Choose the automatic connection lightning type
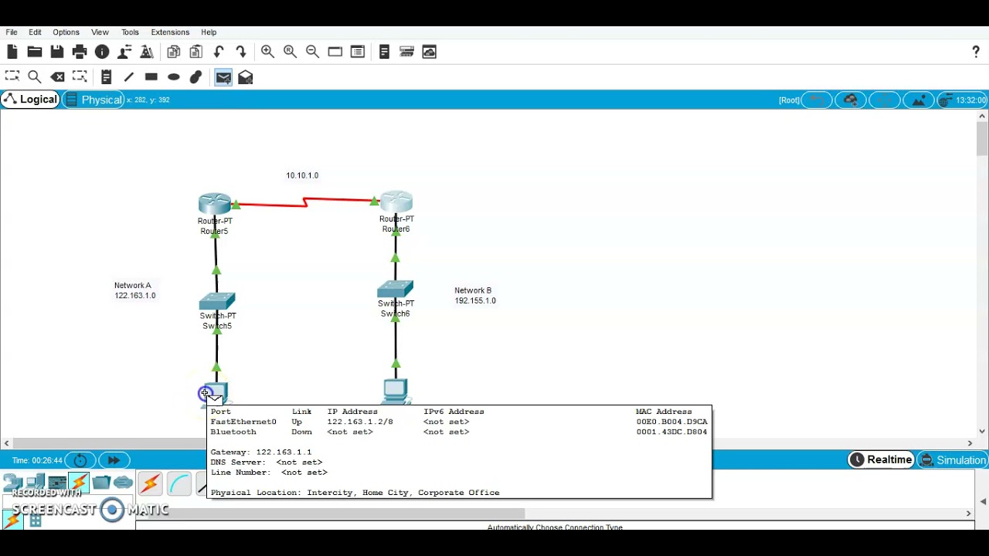The image size is (989, 556). [x=150, y=483]
